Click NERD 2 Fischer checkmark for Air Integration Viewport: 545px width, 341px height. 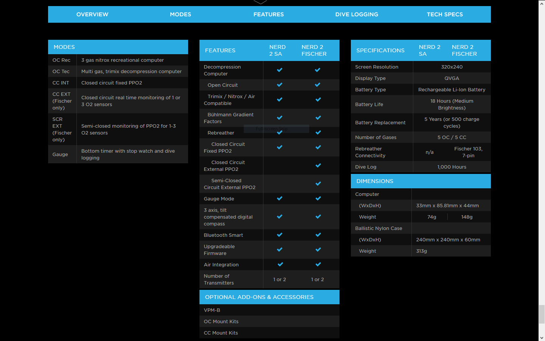click(x=318, y=264)
